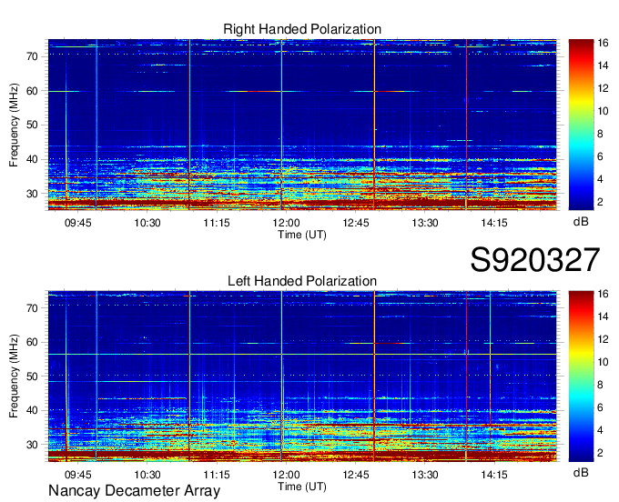Click the 'Frequency (MHz)' label of the top plot
Image resolution: width=619 pixels, height=502 pixels.
pyautogui.click(x=14, y=125)
